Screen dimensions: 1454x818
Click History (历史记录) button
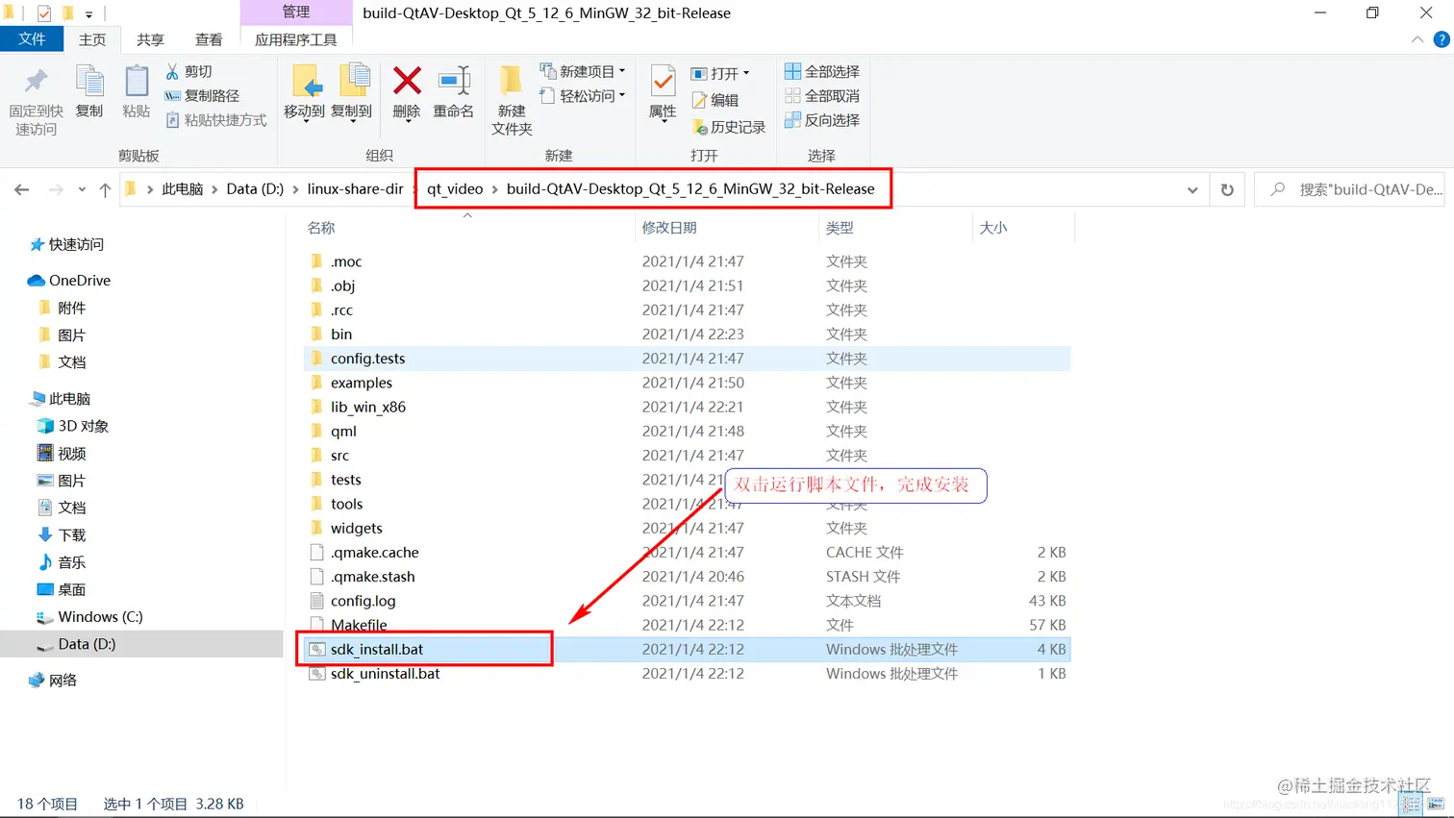pyautogui.click(x=729, y=127)
